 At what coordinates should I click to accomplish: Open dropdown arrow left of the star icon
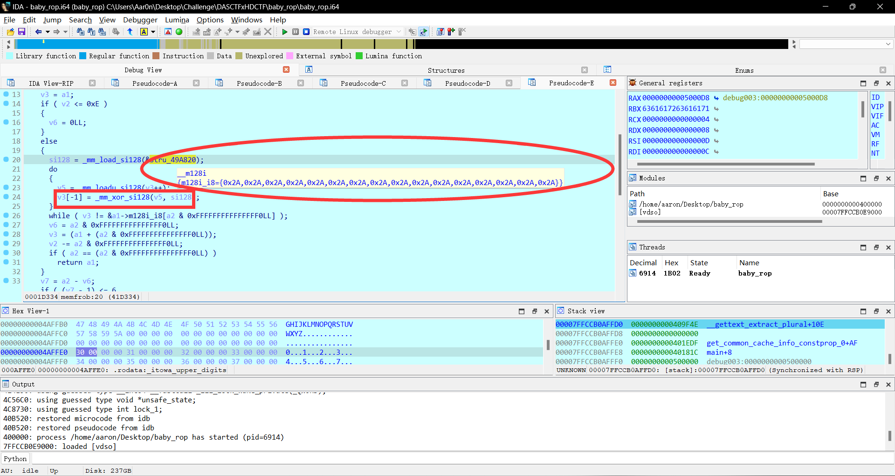238,32
